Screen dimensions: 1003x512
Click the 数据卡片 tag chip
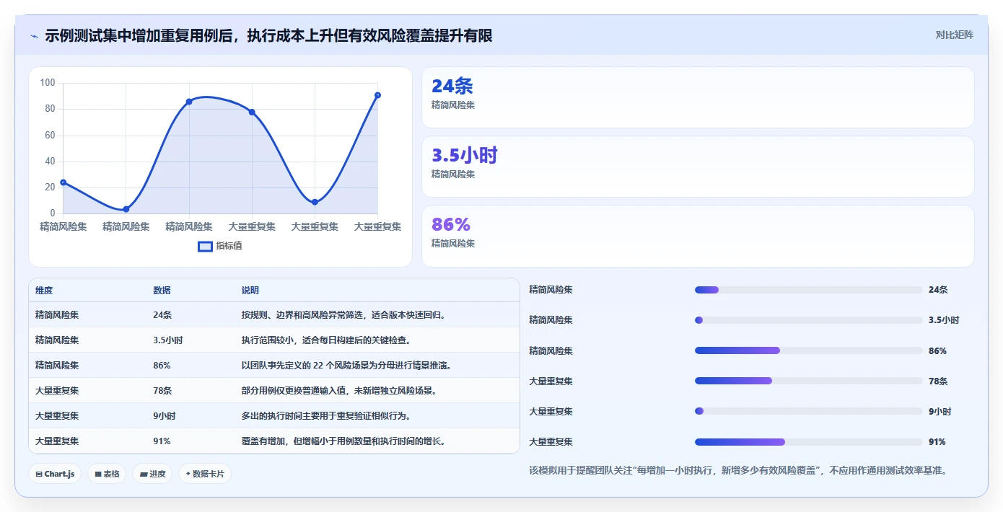[x=205, y=474]
